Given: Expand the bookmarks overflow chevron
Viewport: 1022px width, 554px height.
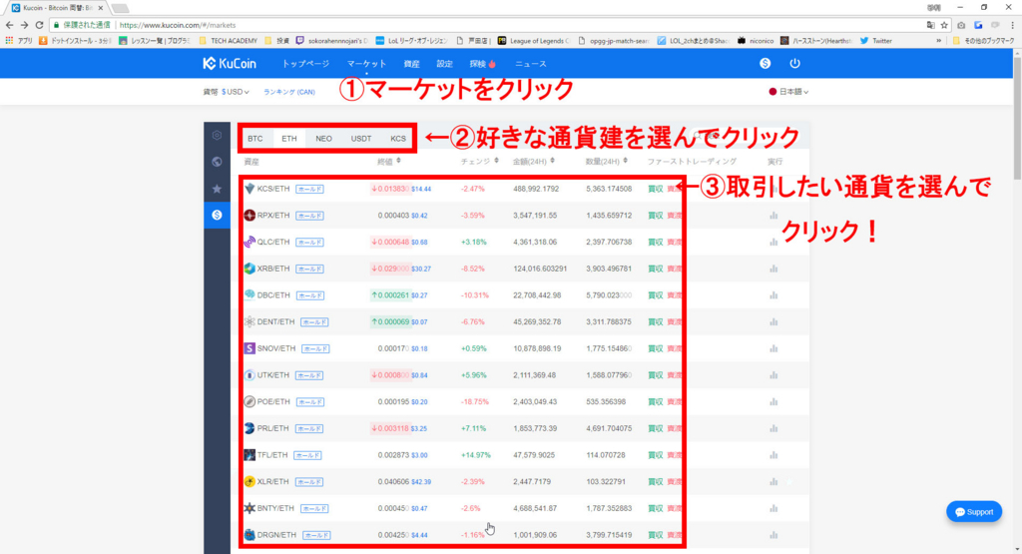Looking at the screenshot, I should [x=938, y=40].
